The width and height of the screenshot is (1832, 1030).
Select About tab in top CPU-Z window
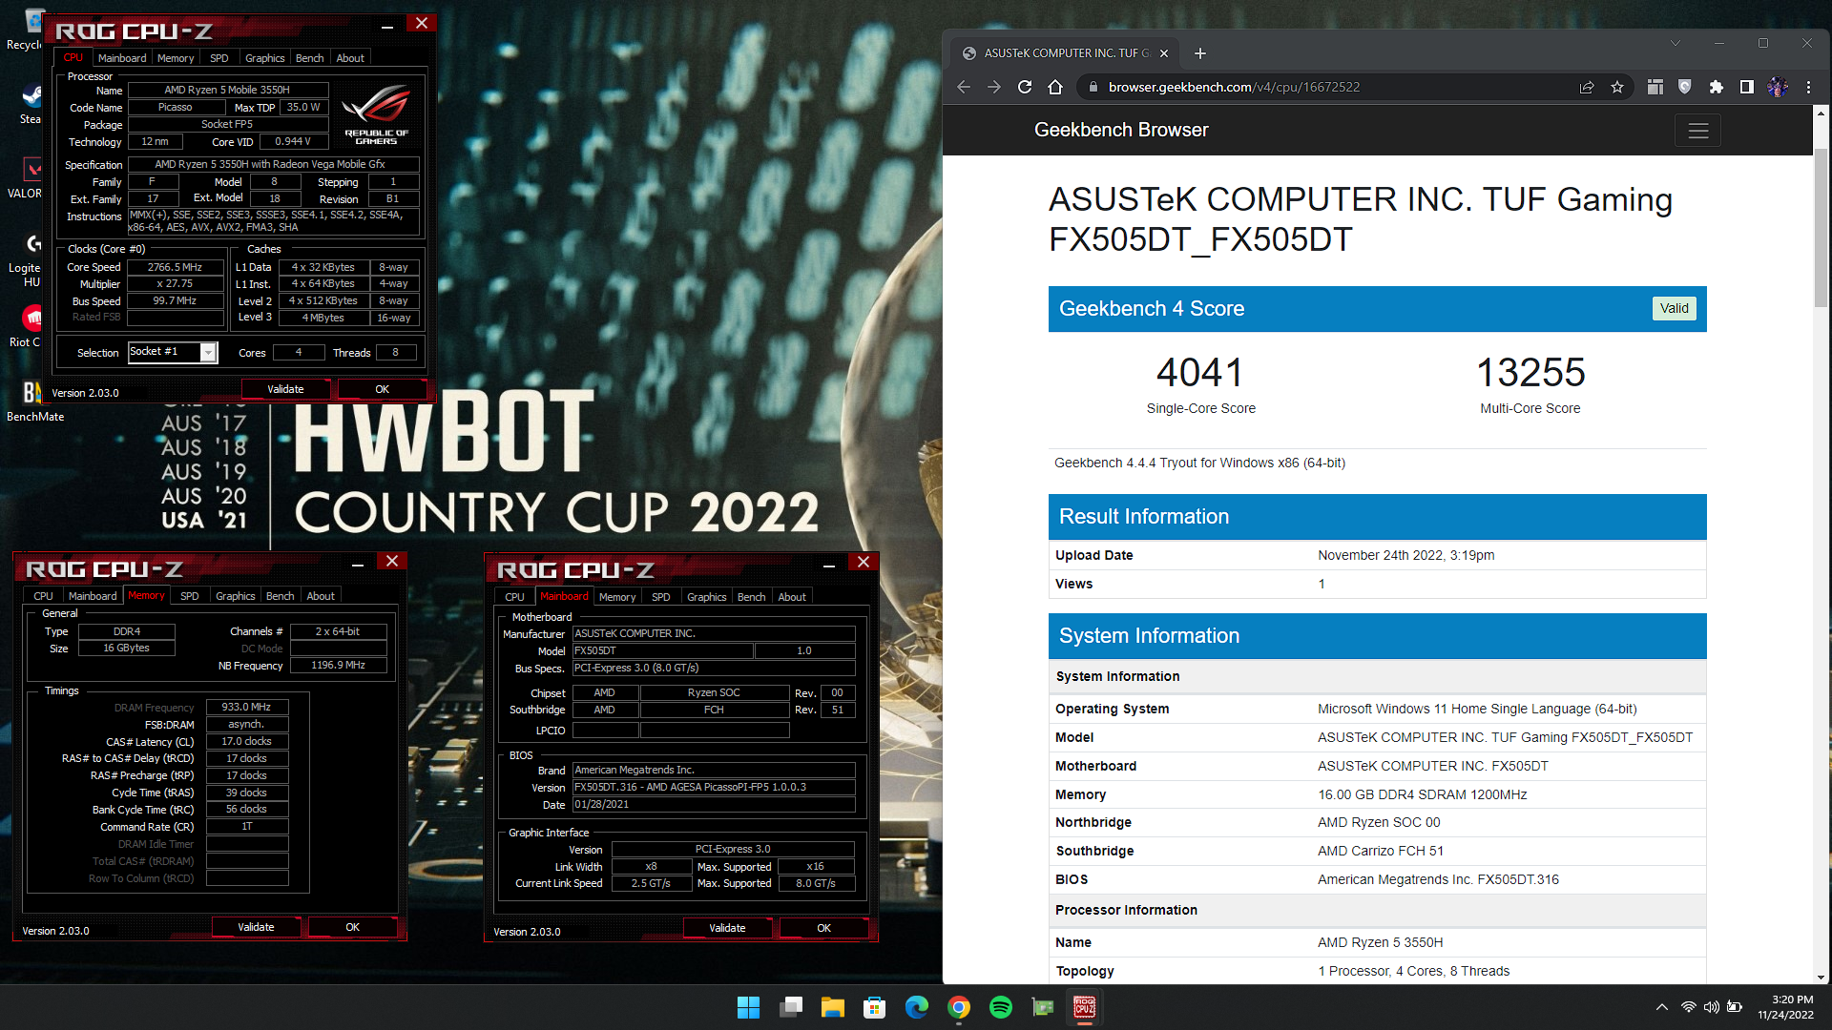click(350, 58)
